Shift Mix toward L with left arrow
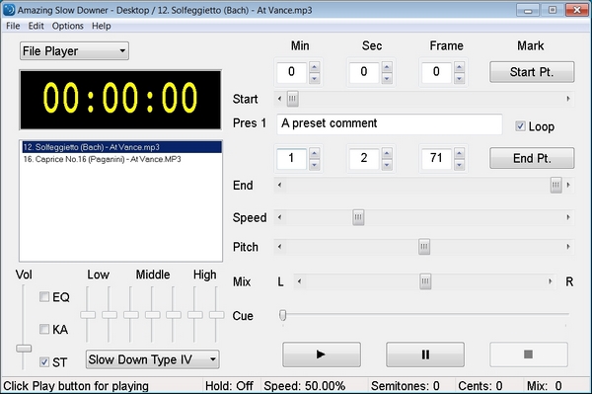Viewport: 592px width, 394px height. tap(299, 281)
